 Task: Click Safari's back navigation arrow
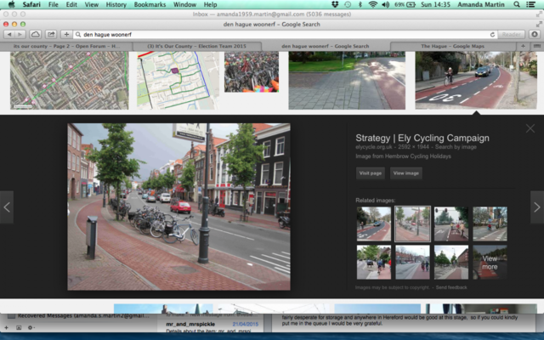point(9,34)
